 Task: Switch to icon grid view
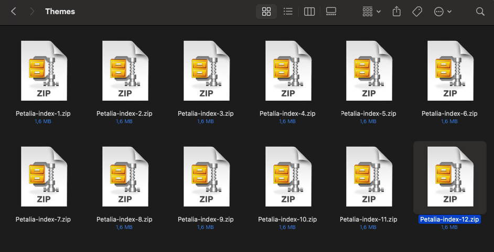pyautogui.click(x=266, y=12)
